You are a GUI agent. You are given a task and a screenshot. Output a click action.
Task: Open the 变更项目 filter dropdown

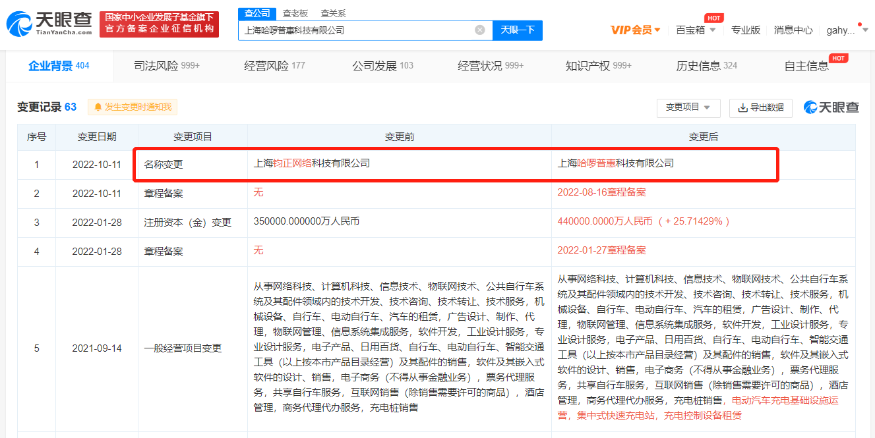coord(688,107)
